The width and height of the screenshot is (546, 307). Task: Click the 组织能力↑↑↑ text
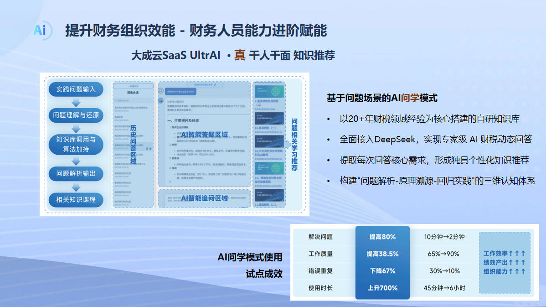point(504,271)
